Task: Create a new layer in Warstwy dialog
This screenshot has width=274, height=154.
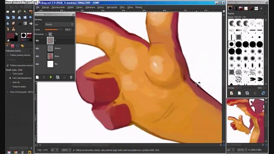Action: click(37, 77)
